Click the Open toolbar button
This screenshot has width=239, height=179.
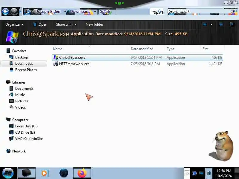pos(40,24)
